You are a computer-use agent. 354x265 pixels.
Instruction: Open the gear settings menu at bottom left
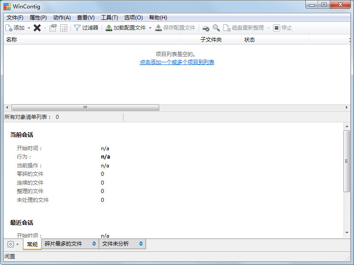click(x=10, y=244)
